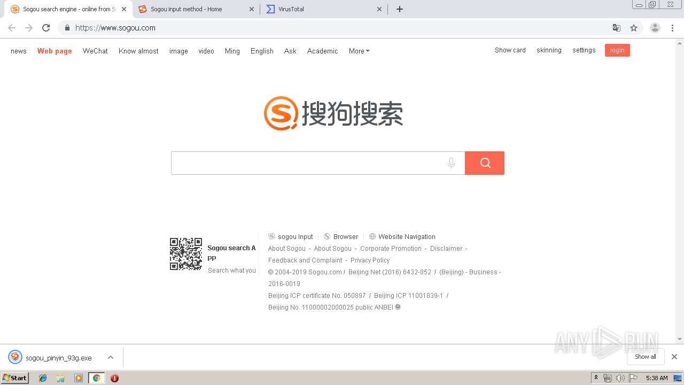The width and height of the screenshot is (684, 385).
Task: Open the Privacy Policy link
Action: pyautogui.click(x=370, y=260)
